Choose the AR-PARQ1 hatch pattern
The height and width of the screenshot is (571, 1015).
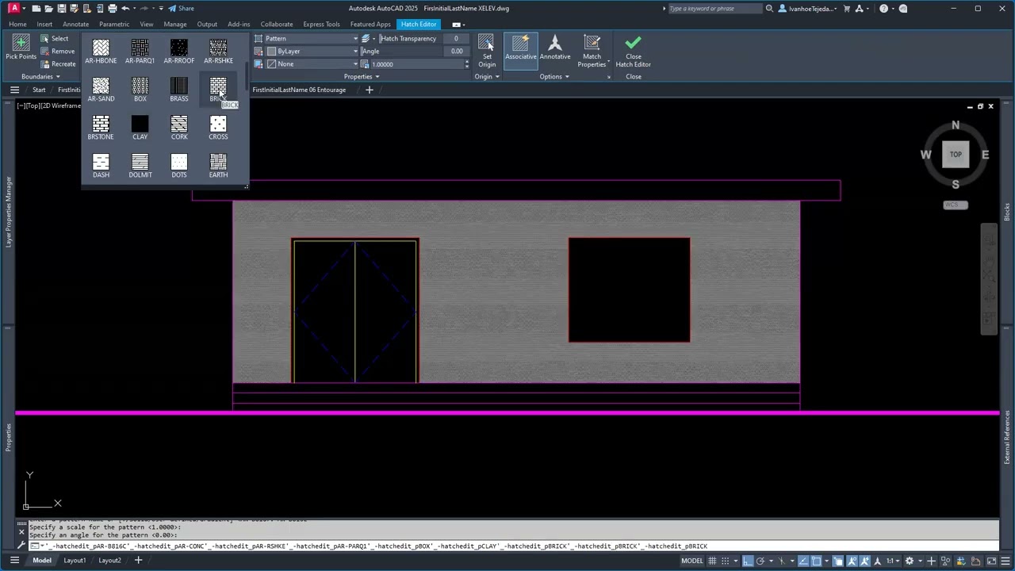point(140,52)
